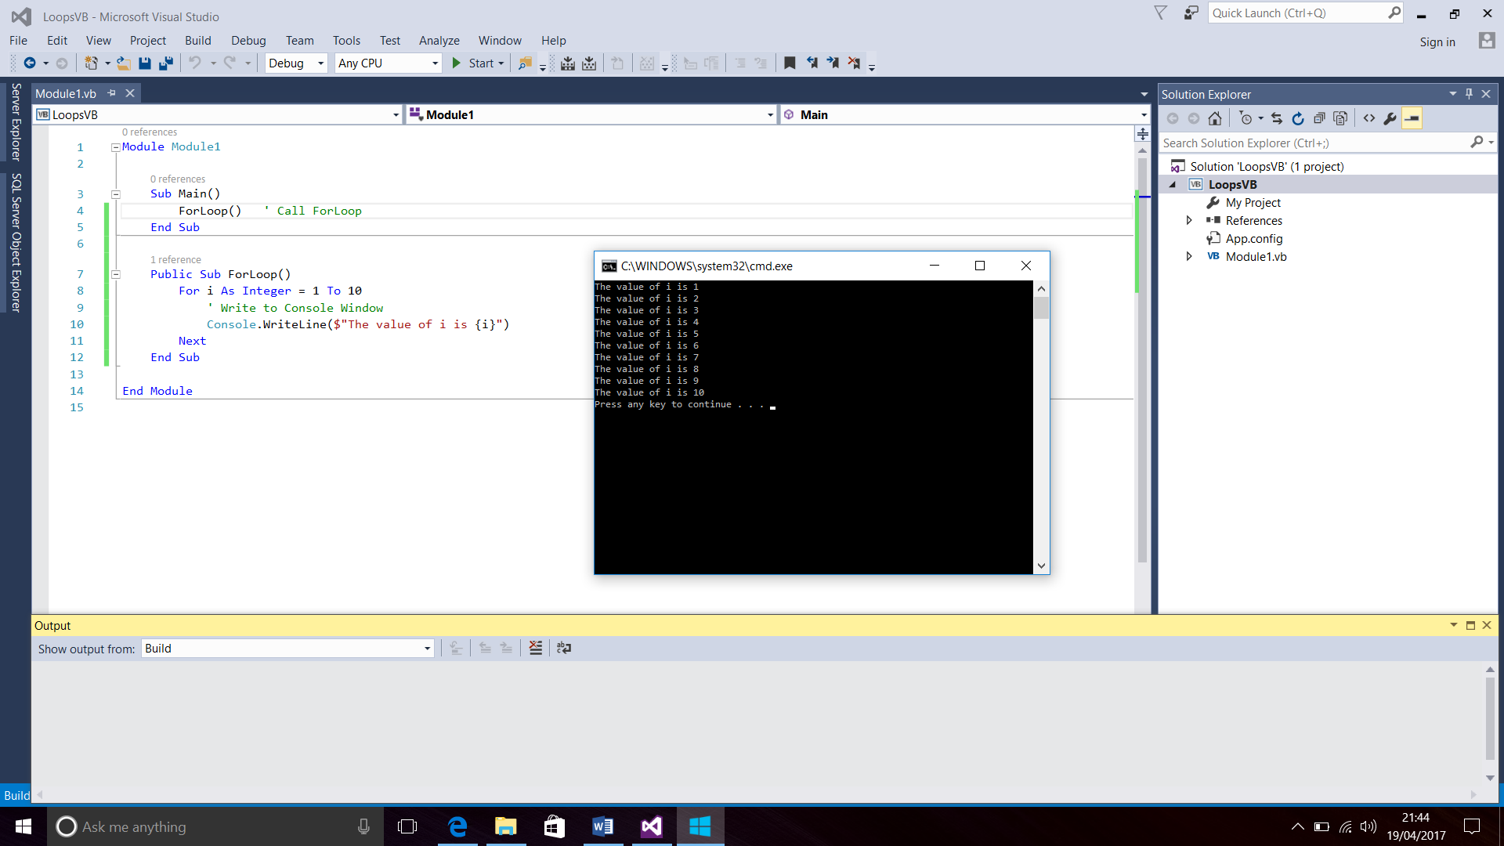Go to previous bookmark icon

point(812,63)
